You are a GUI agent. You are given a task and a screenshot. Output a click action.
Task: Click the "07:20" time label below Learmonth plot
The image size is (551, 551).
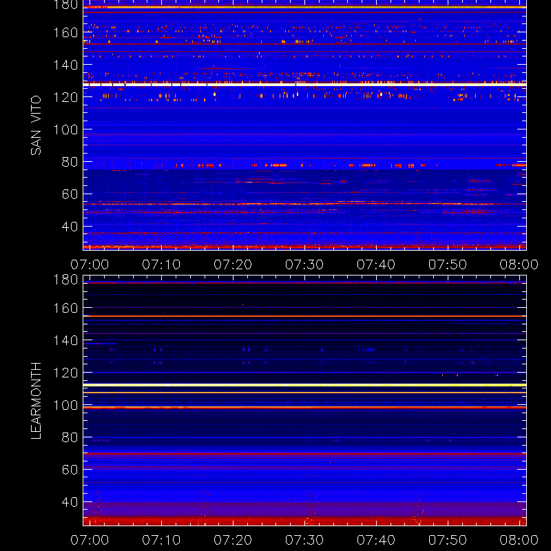pyautogui.click(x=233, y=540)
